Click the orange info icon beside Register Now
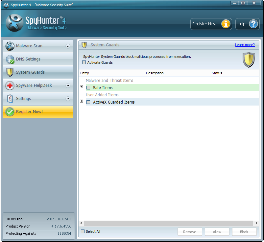The height and width of the screenshot is (242, 264). click(x=226, y=24)
